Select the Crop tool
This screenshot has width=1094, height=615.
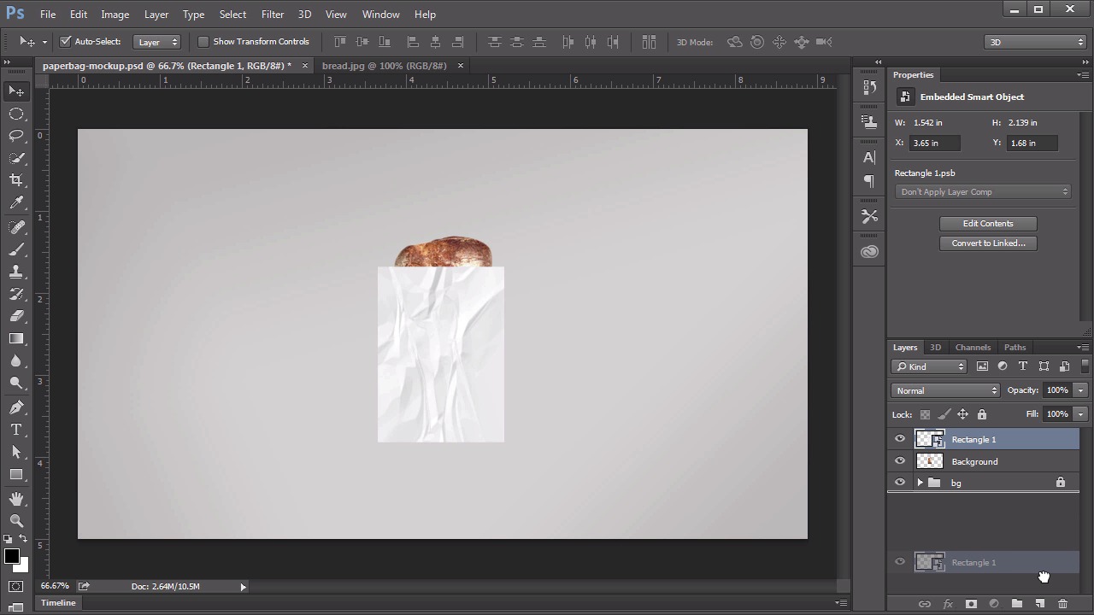click(x=16, y=180)
